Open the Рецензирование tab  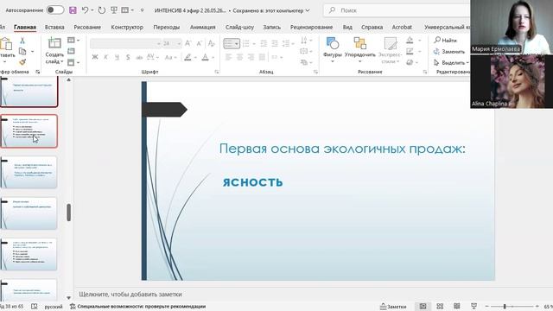(311, 27)
